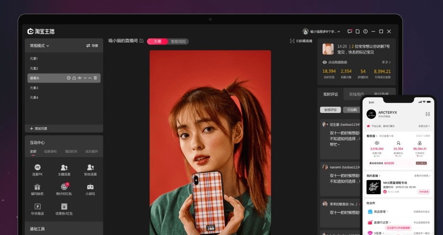Image resolution: width=443 pixels, height=235 pixels.
Task: Toggle the lock on 摄像头 layer
Action: click(74, 78)
